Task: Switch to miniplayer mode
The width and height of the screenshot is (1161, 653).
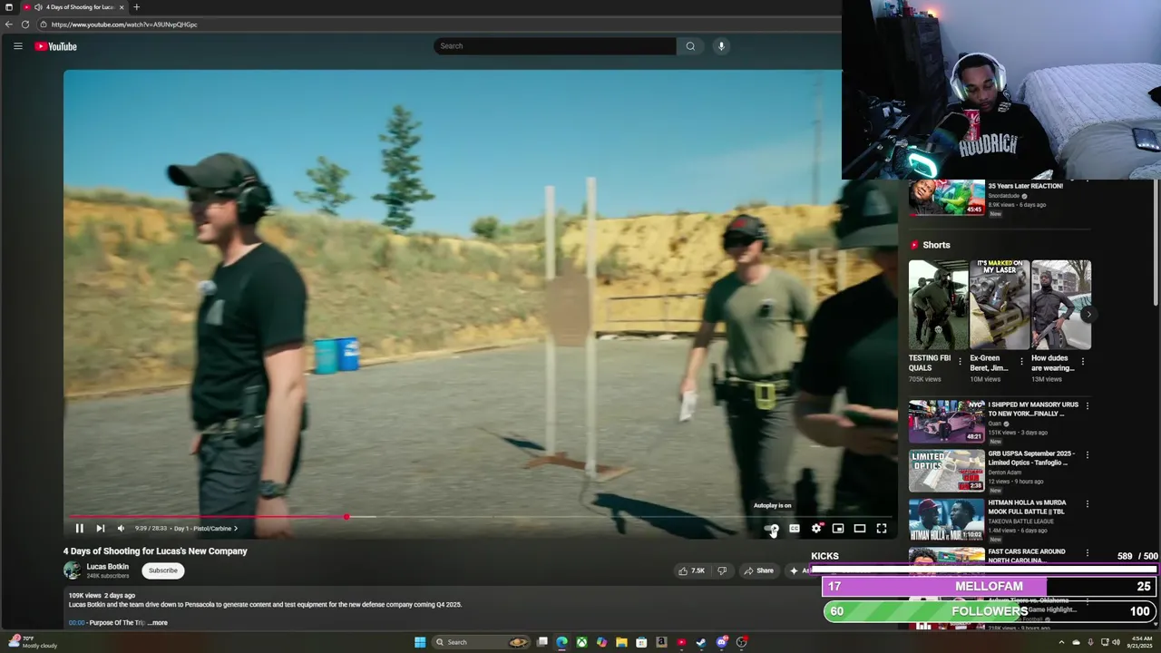Action: [x=838, y=528]
